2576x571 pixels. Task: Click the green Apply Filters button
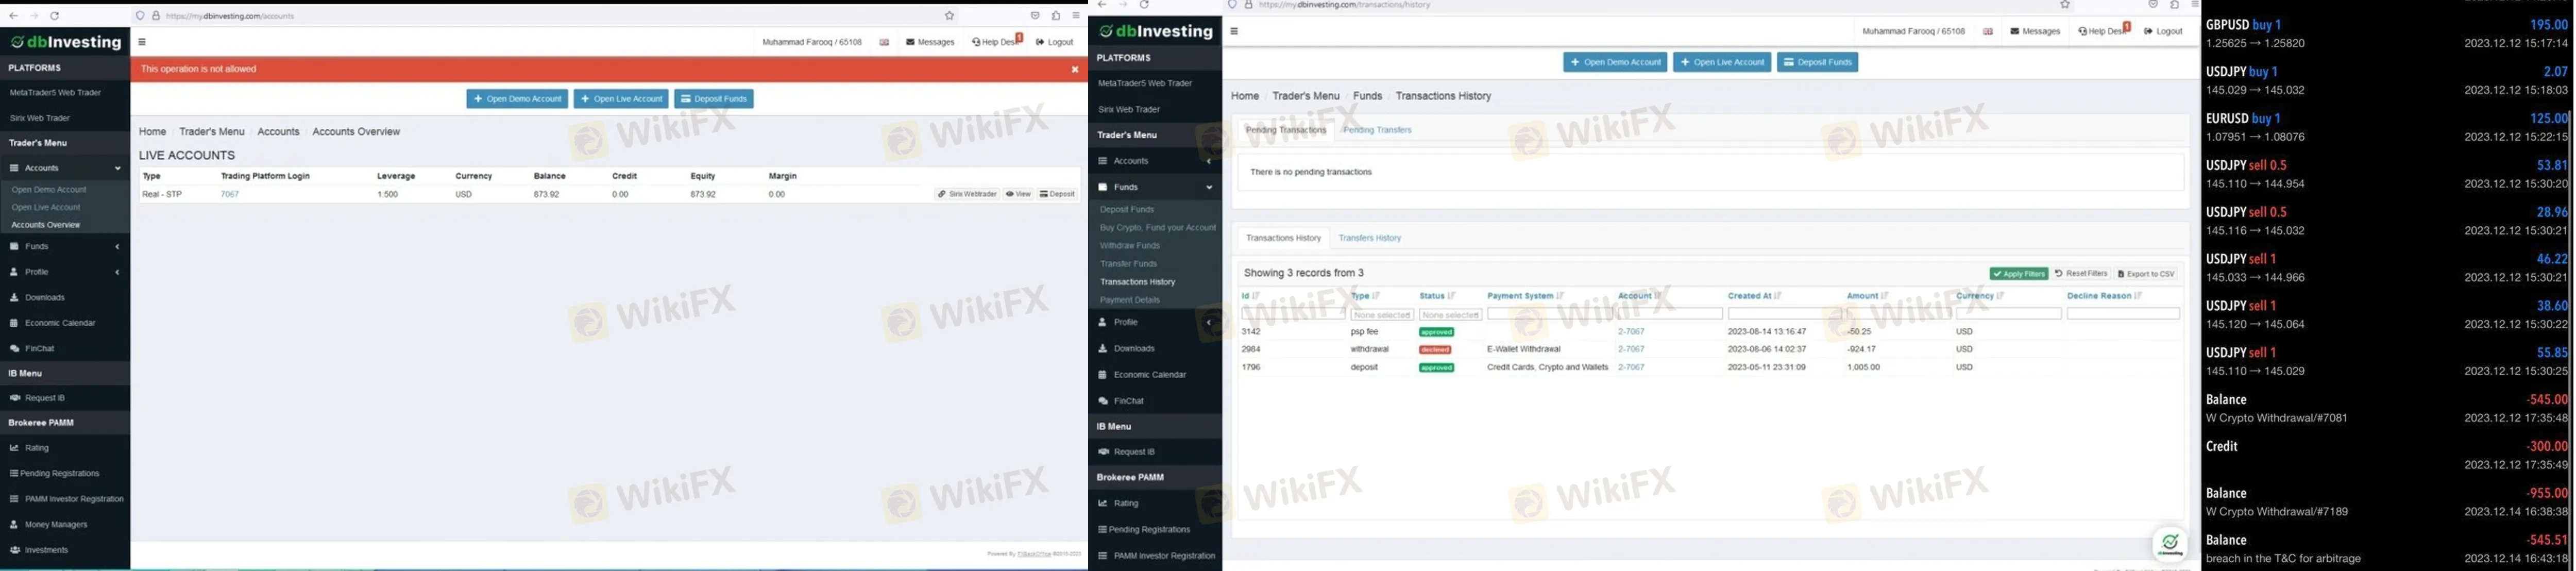(2018, 274)
